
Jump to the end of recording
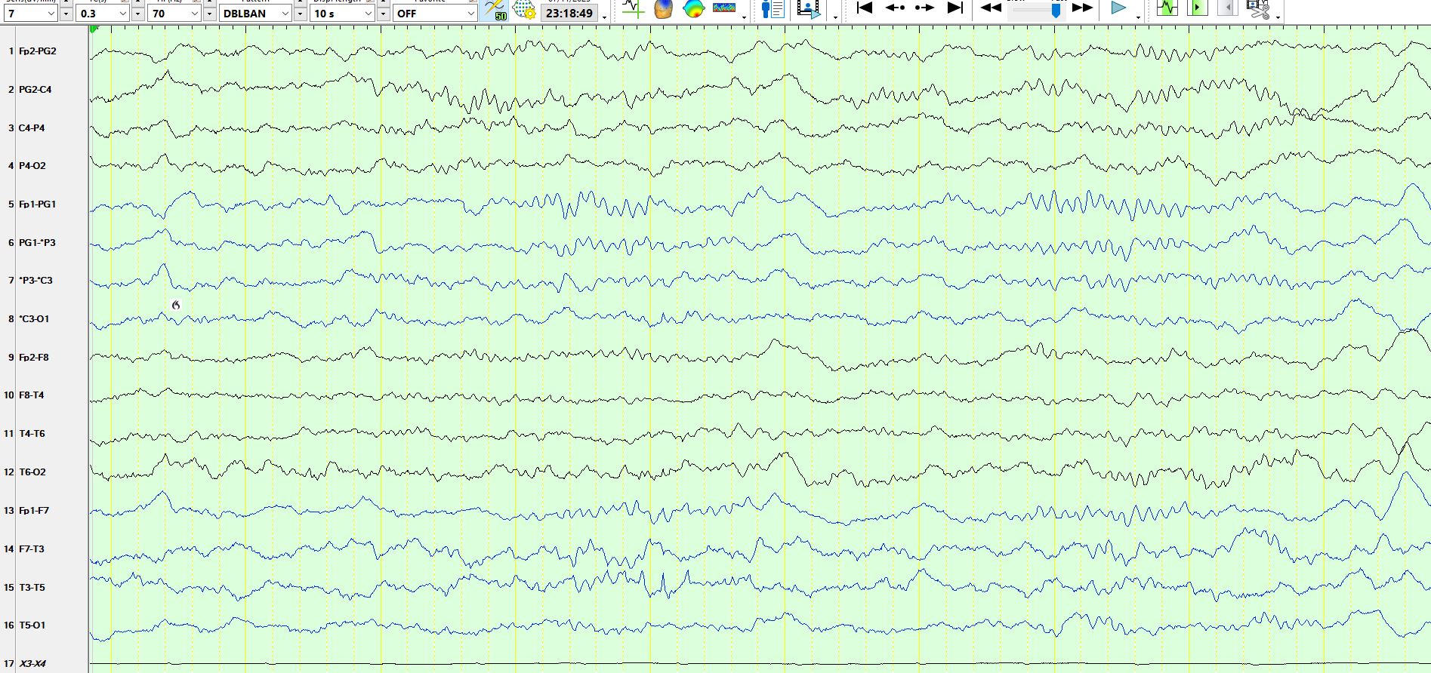(x=955, y=8)
